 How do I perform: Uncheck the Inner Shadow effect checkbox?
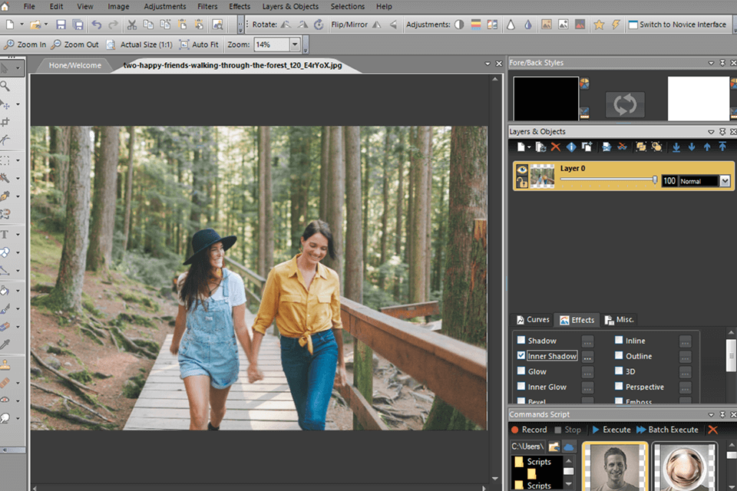(522, 356)
